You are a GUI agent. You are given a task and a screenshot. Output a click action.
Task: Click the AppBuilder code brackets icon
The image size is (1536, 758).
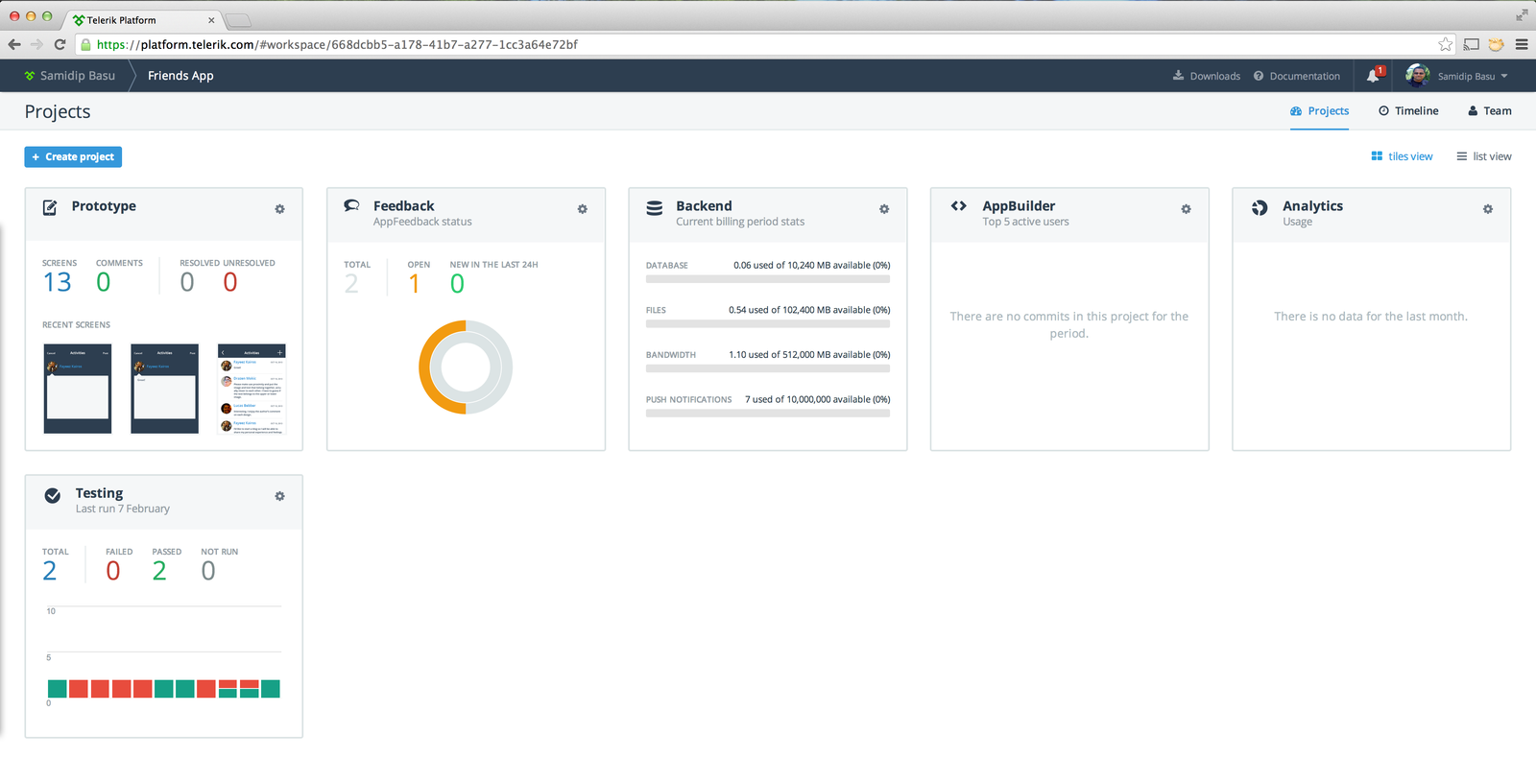pos(958,205)
